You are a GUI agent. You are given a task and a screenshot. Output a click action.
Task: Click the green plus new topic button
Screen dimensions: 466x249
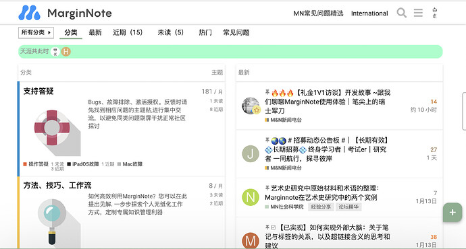452,212
